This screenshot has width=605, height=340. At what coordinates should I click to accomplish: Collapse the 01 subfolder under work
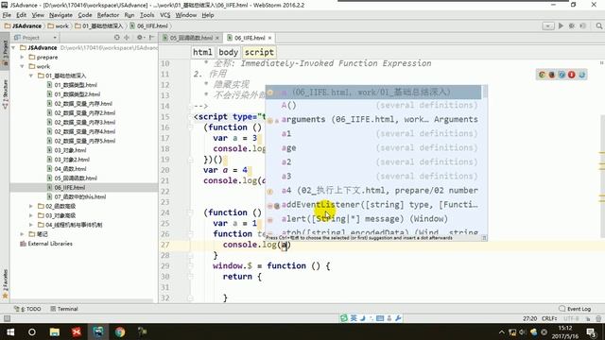(x=31, y=76)
